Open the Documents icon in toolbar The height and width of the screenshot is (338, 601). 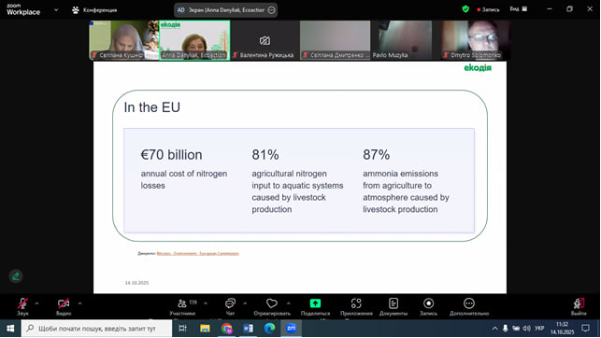click(x=394, y=303)
